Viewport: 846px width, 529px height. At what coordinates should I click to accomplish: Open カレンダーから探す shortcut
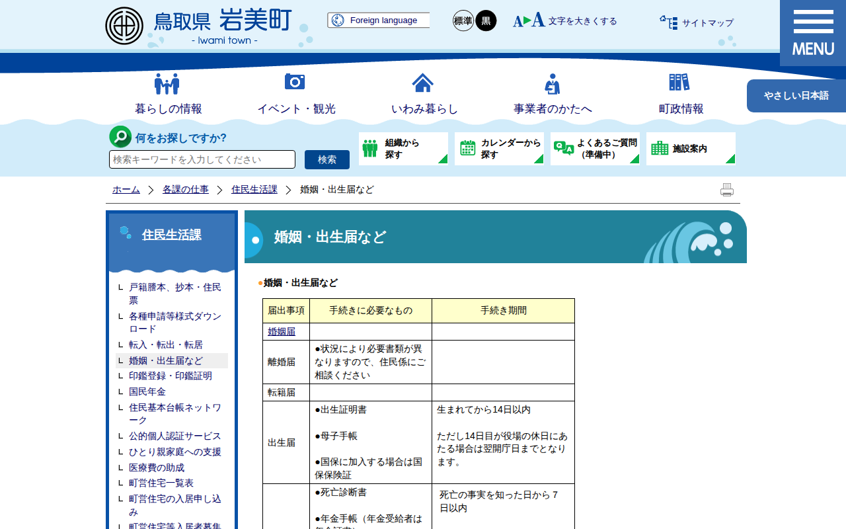click(499, 149)
